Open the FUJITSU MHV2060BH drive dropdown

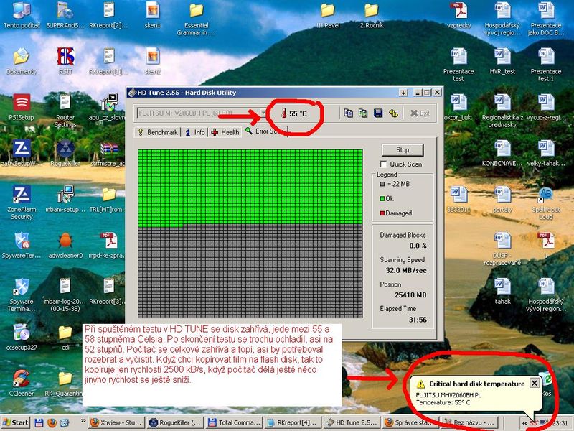point(263,113)
